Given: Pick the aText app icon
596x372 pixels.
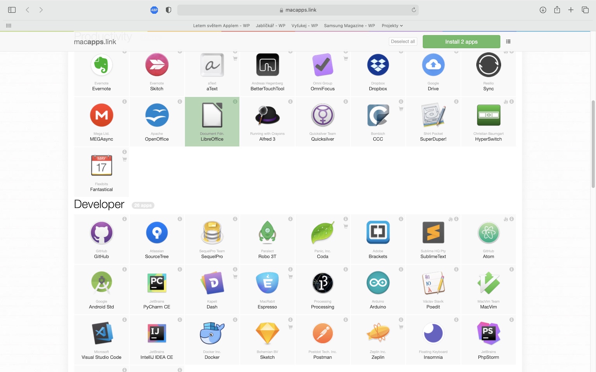Looking at the screenshot, I should 212,65.
